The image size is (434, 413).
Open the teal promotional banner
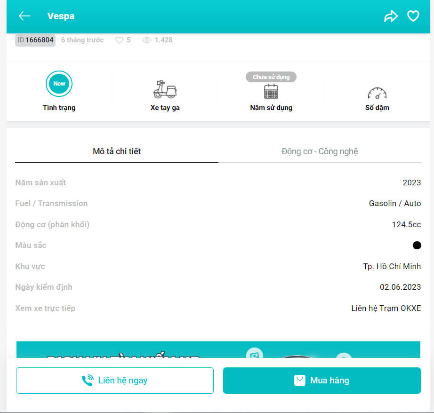pyautogui.click(x=218, y=349)
